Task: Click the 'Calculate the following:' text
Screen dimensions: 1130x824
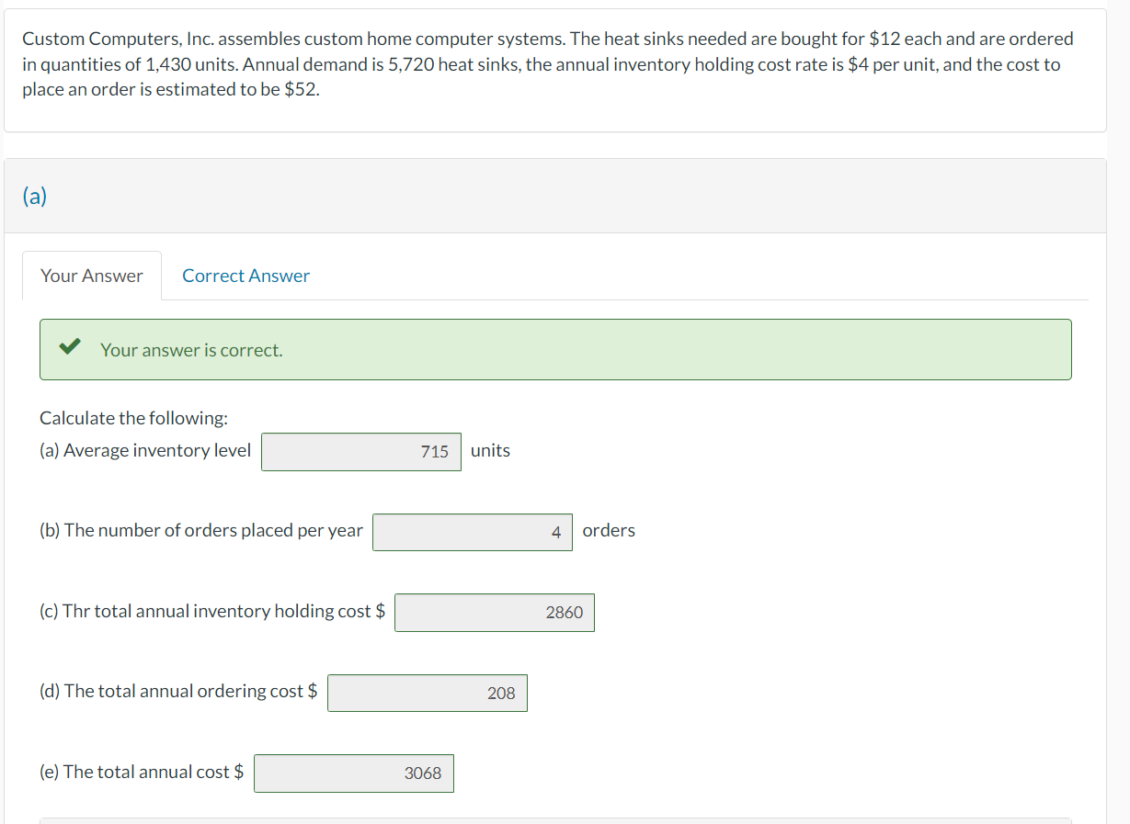Action: [x=134, y=418]
